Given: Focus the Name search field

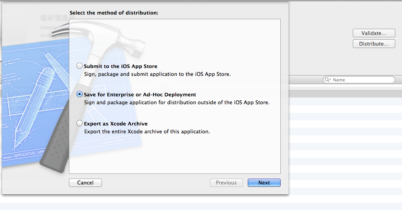Looking at the screenshot, I should [359, 79].
